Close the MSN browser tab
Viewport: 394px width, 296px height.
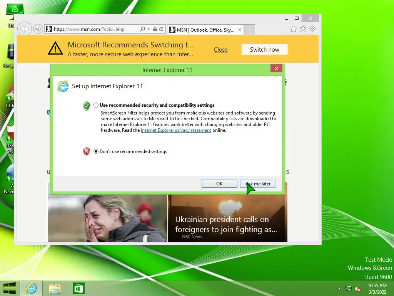coord(240,30)
